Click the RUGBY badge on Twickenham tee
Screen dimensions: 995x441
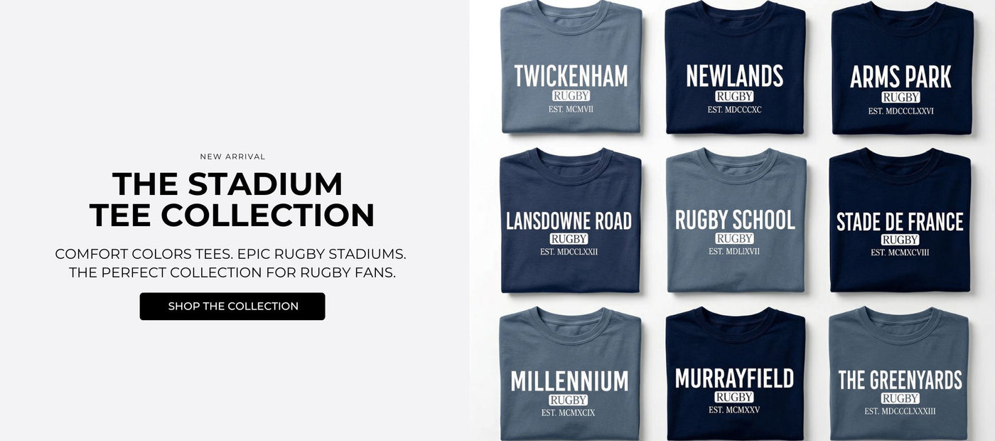pyautogui.click(x=571, y=96)
